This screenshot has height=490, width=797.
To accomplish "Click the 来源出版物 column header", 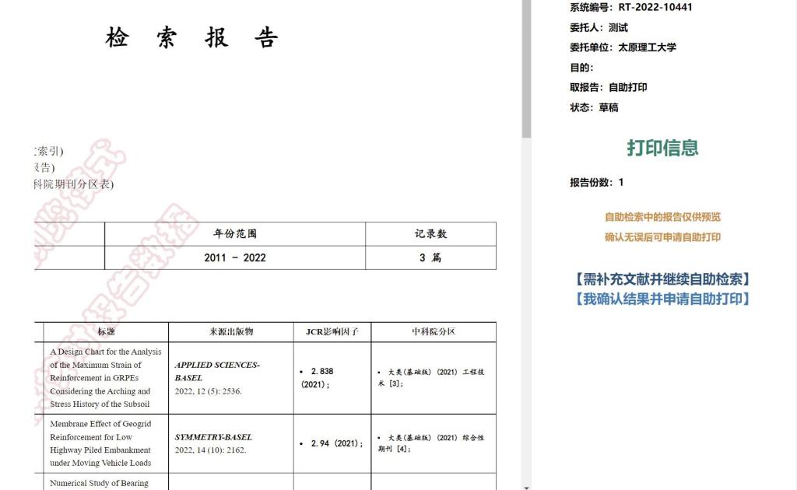I will coord(230,332).
